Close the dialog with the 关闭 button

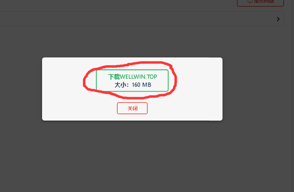click(132, 108)
